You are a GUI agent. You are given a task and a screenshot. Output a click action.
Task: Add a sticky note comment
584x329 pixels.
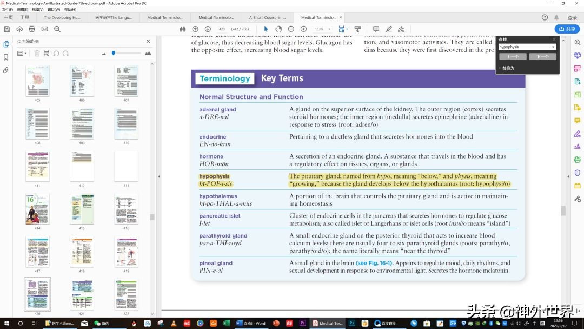tap(376, 29)
